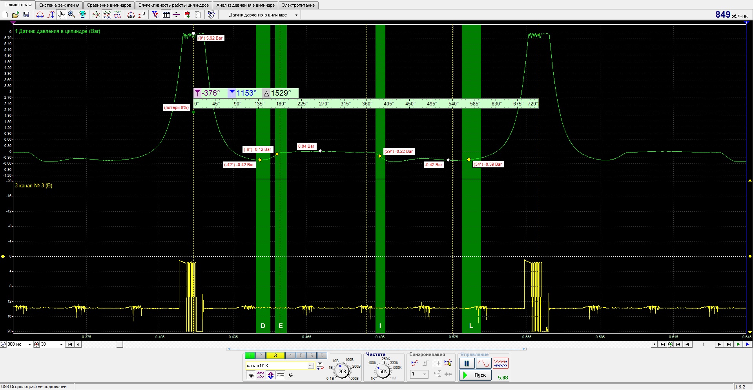
Task: Open the zoom value 30 dropdown
Action: 61,345
